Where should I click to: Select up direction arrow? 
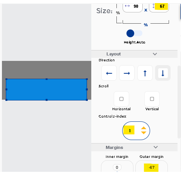[x=145, y=73]
